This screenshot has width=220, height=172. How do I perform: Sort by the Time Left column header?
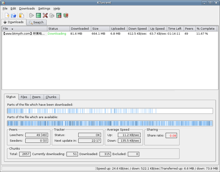click(175, 29)
